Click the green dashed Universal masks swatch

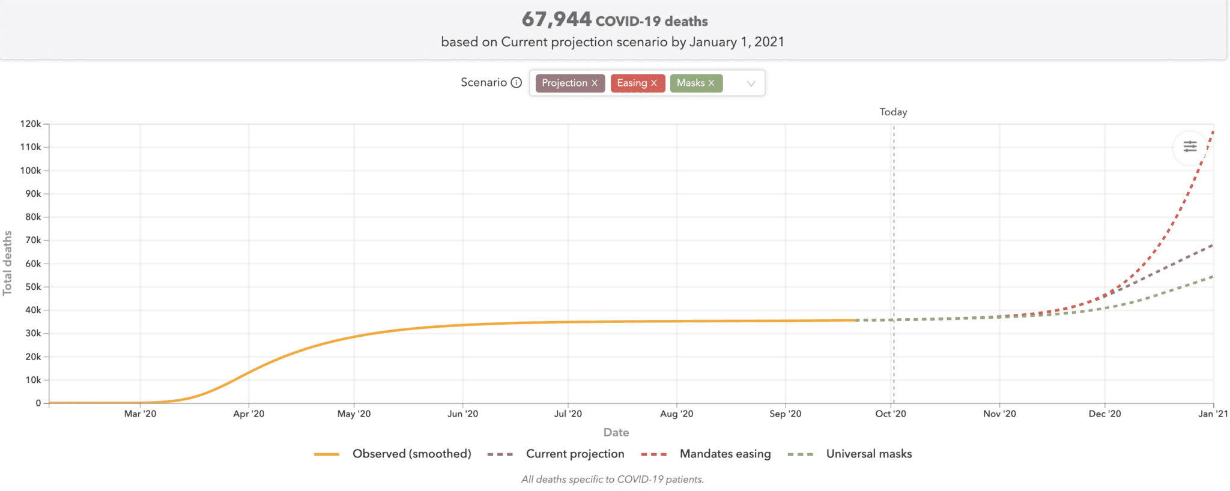pyautogui.click(x=801, y=454)
